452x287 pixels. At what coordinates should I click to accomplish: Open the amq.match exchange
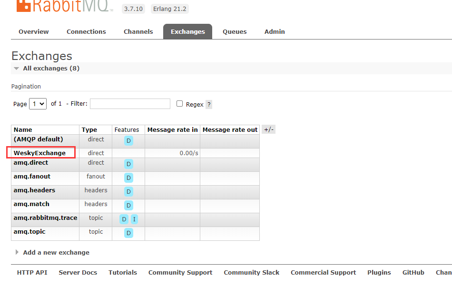pos(31,204)
